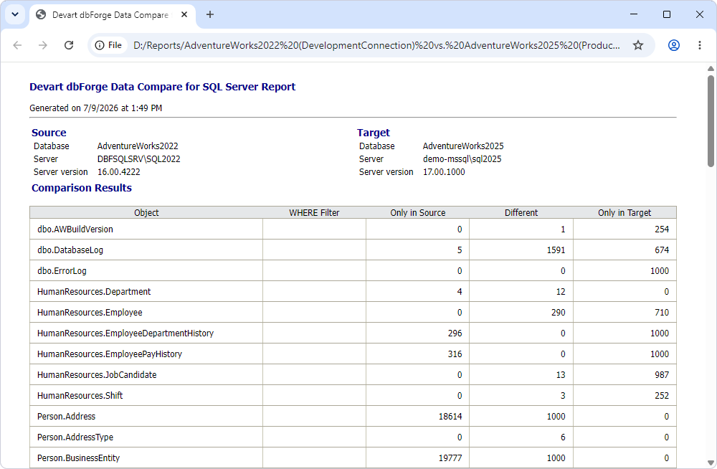Click the scrollbar down arrow
The width and height of the screenshot is (717, 469).
click(711, 463)
